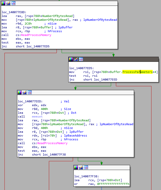Click ReadProcessMemory call in loc_140077E8D block
Image resolution: width=161 pixels, height=190 pixels.
point(36,35)
